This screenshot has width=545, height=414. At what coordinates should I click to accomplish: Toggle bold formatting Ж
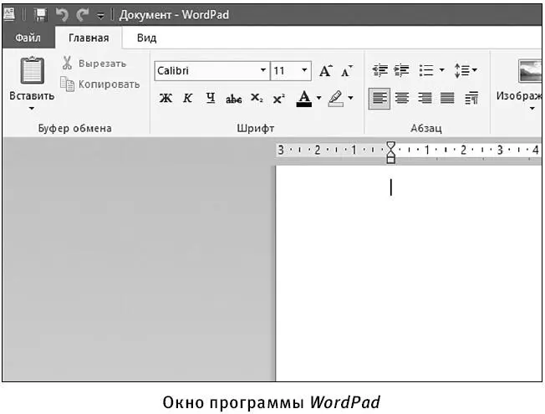pyautogui.click(x=166, y=98)
